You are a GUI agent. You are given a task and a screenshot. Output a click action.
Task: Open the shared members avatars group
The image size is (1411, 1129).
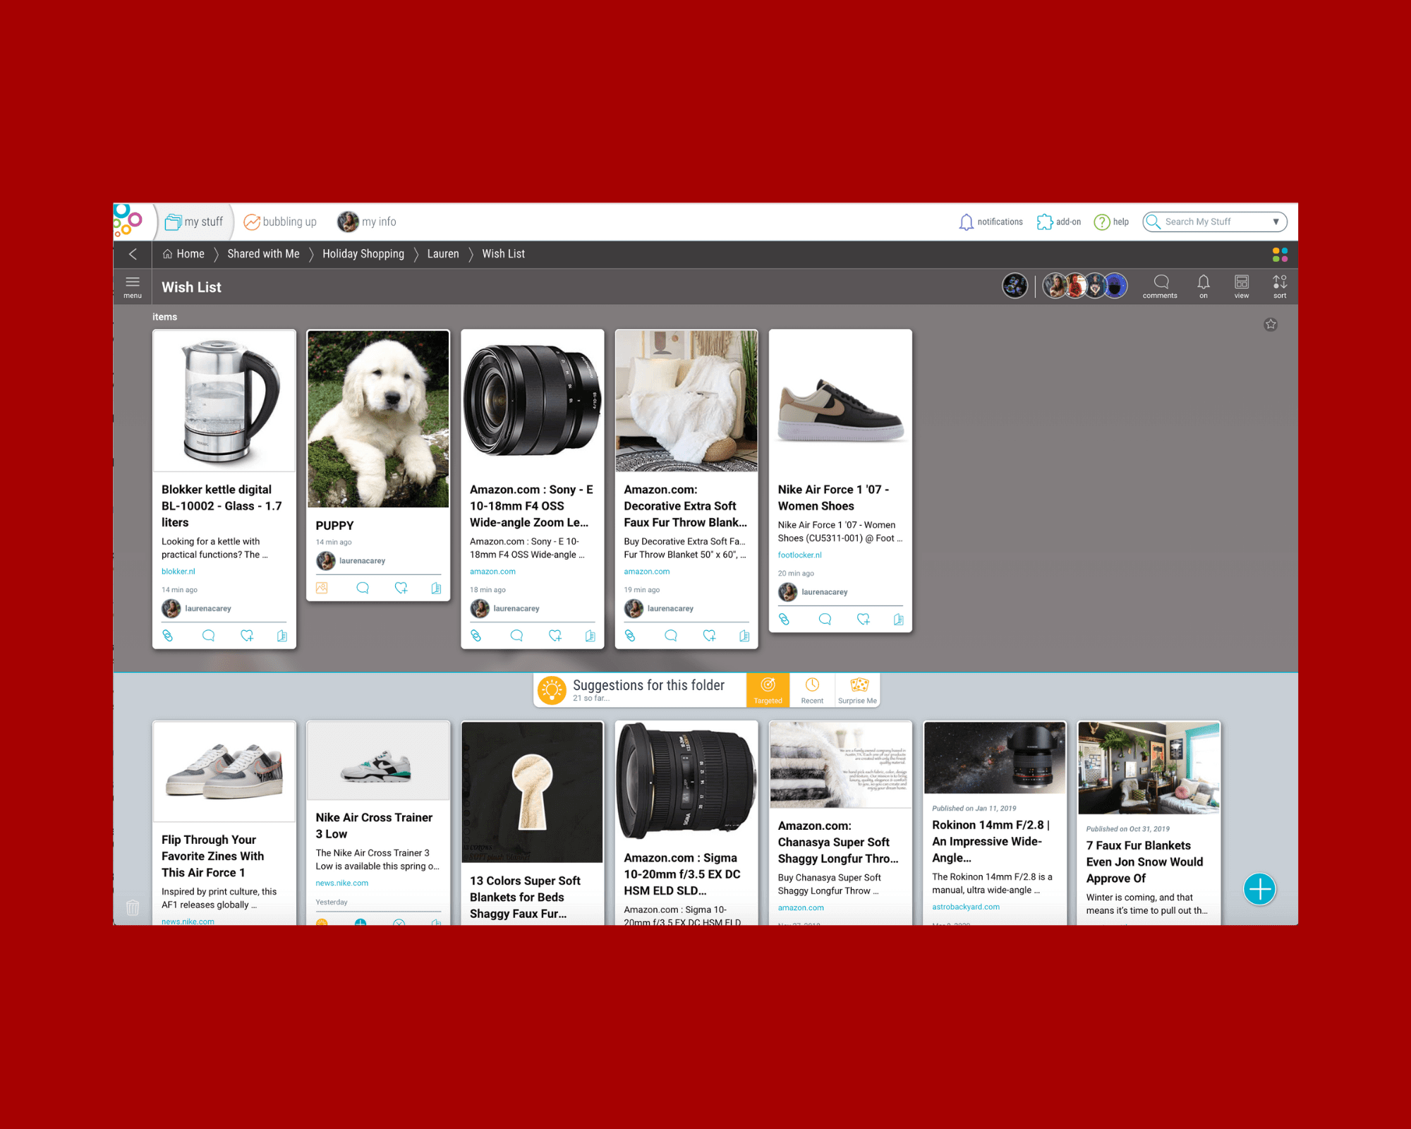coord(1085,286)
